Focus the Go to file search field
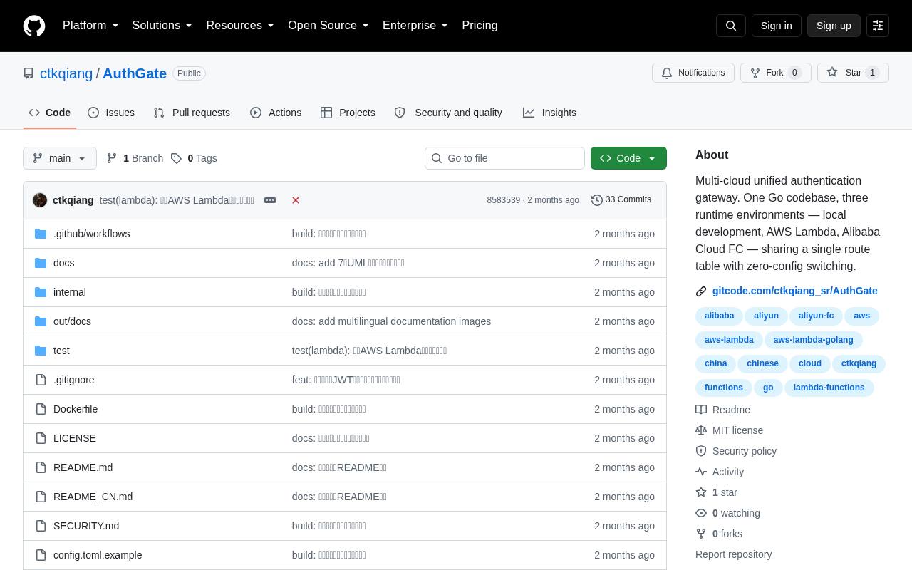Screen dimensions: 912x570 (504, 158)
